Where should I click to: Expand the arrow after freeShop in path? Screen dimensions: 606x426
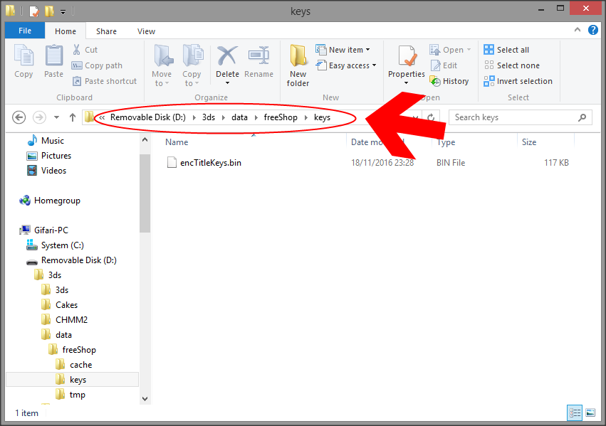pyautogui.click(x=305, y=117)
